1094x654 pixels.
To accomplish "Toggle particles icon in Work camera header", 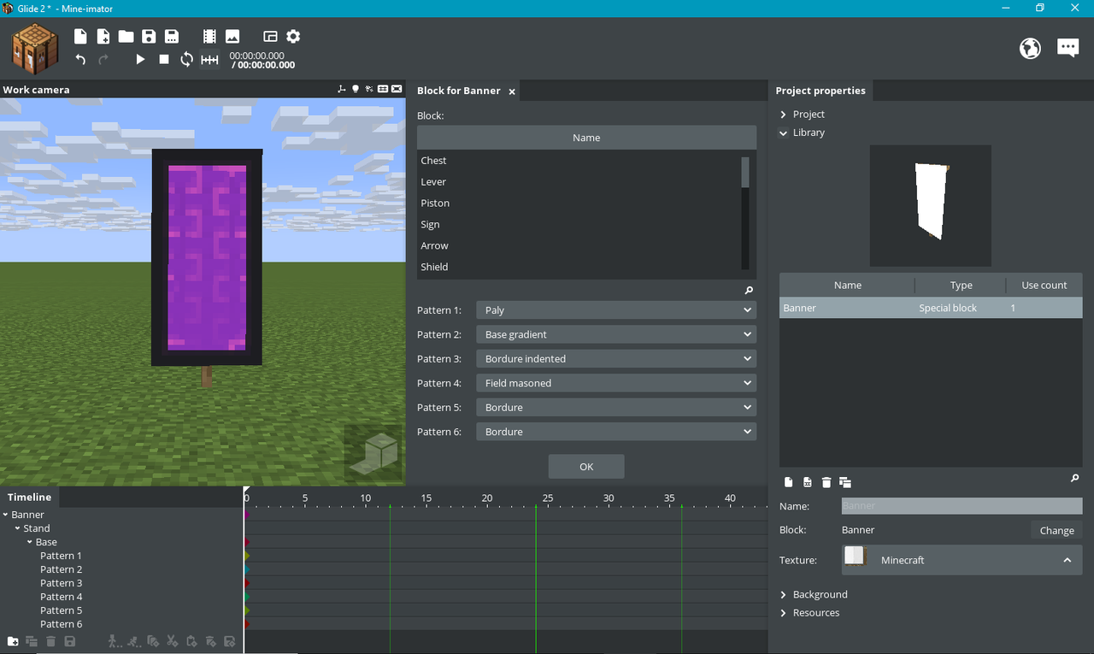I will click(369, 89).
